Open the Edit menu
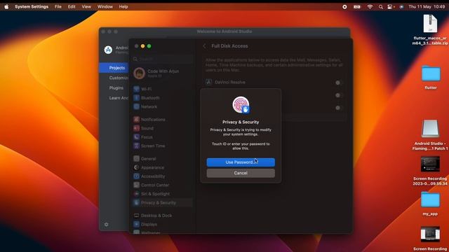449x252 pixels. tap(72, 6)
